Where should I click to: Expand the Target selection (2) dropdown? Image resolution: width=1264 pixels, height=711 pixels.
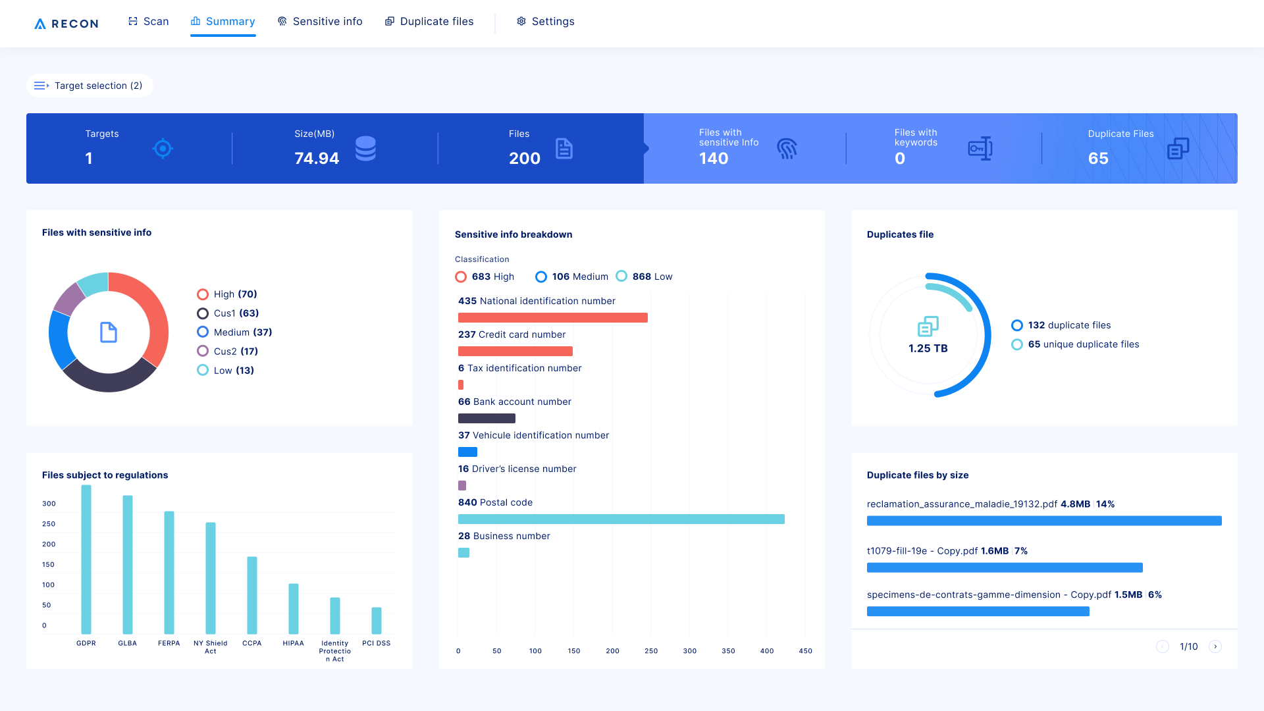pos(90,86)
